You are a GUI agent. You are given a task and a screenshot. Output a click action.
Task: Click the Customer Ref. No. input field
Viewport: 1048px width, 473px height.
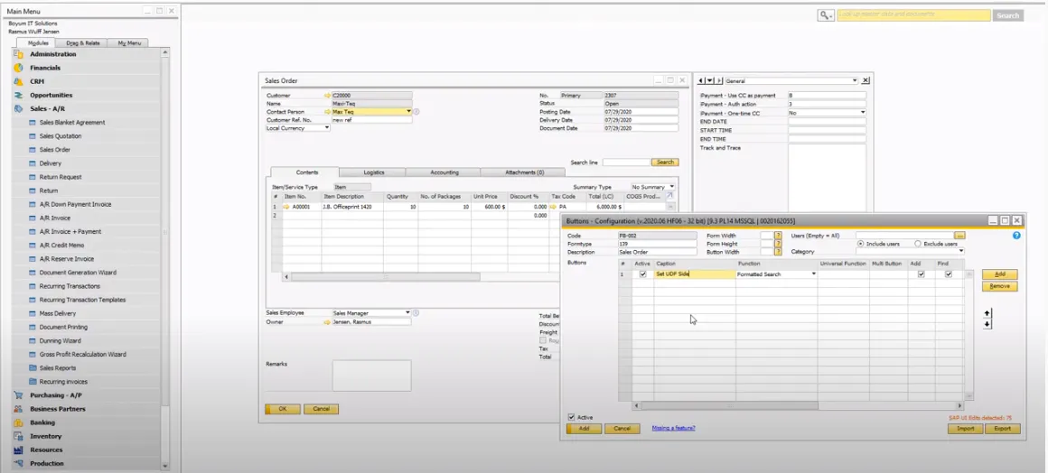372,120
